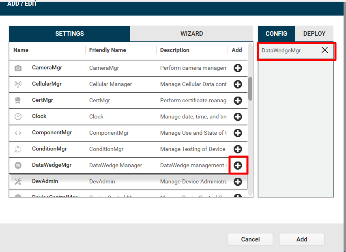Image resolution: width=346 pixels, height=252 pixels.
Task: Click the CameraMgr camera icon
Action: coord(18,68)
